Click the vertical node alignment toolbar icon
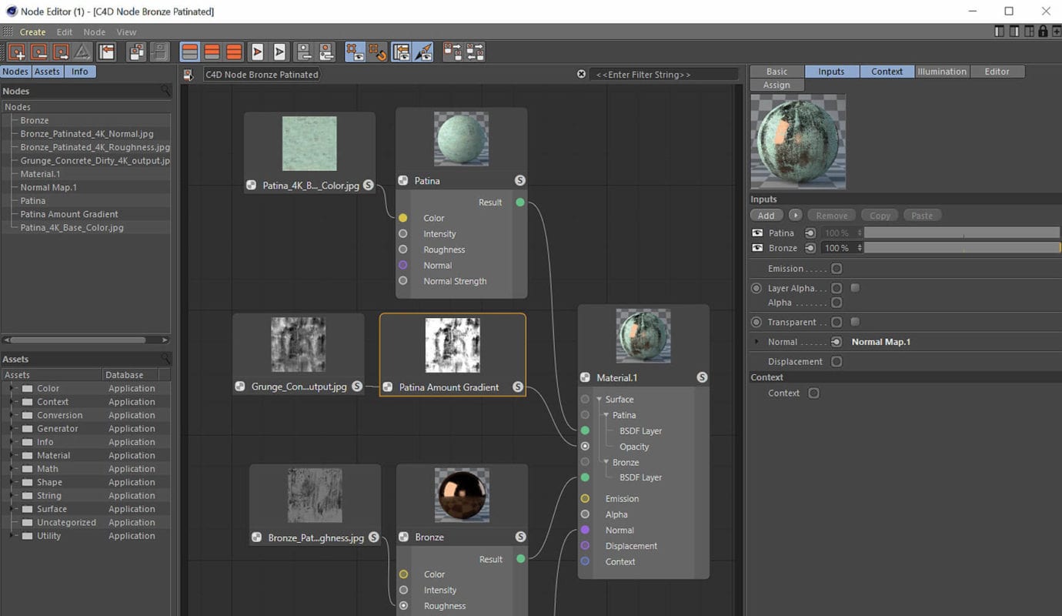Viewport: 1062px width, 616px height. coord(472,52)
